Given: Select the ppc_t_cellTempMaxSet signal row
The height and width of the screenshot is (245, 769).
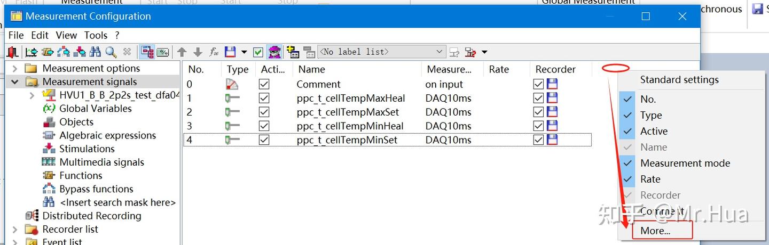Looking at the screenshot, I should coord(348,112).
